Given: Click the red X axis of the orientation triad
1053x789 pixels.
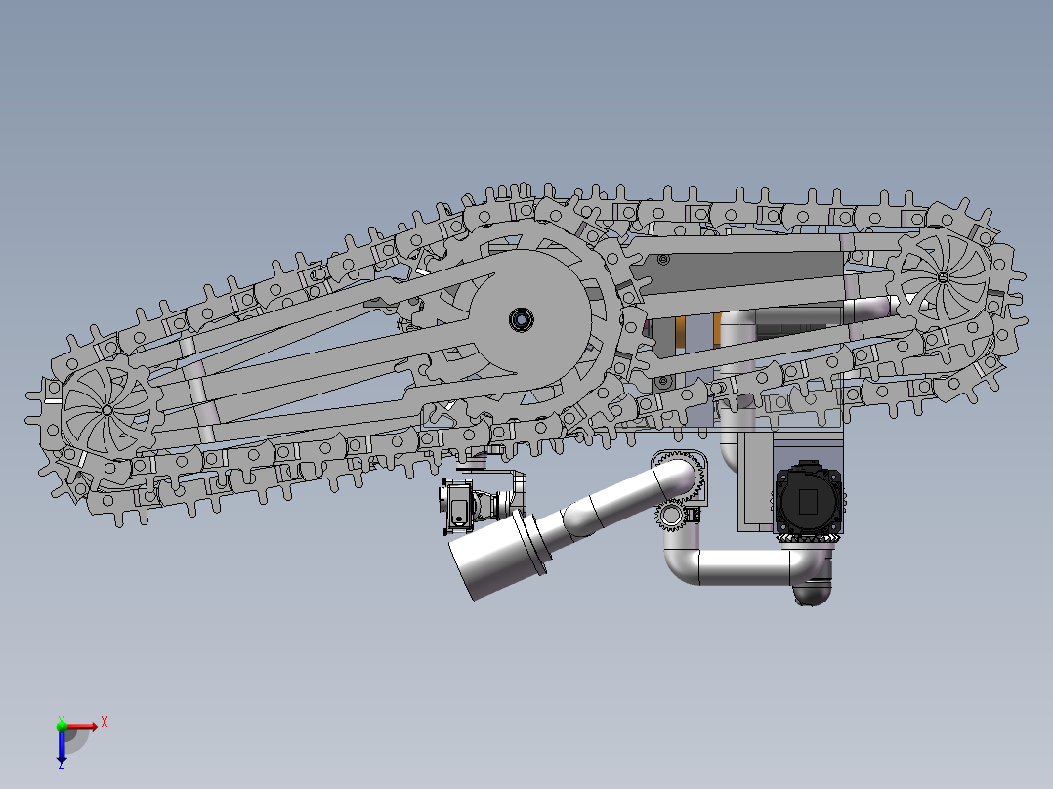Looking at the screenshot, I should click(x=82, y=726).
